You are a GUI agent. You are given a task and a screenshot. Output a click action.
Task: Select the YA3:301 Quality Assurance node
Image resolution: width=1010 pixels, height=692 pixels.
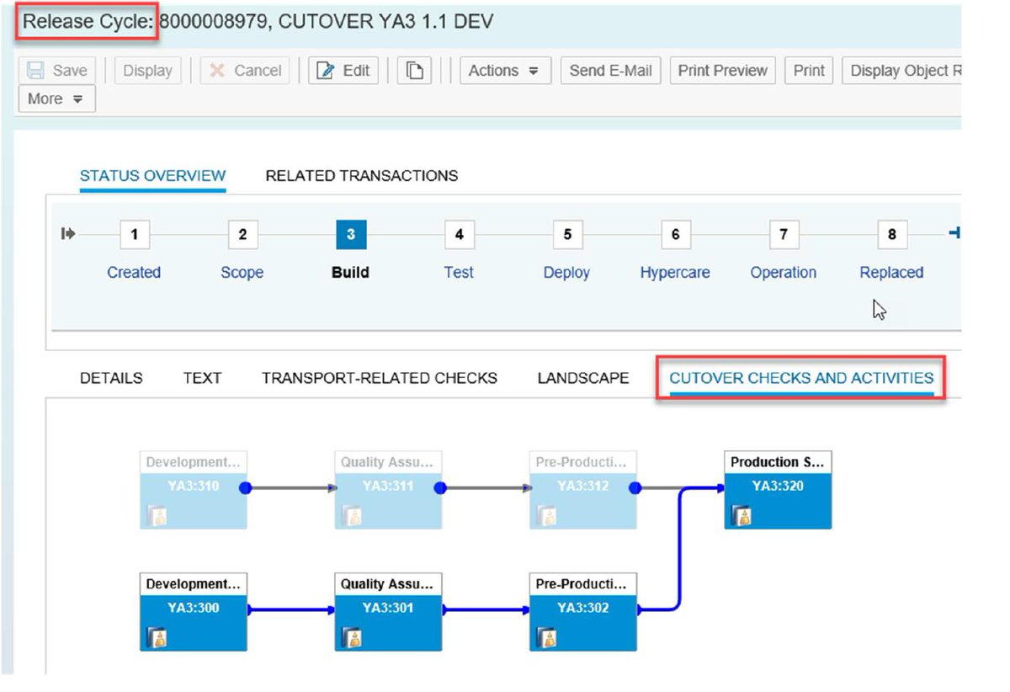(389, 612)
